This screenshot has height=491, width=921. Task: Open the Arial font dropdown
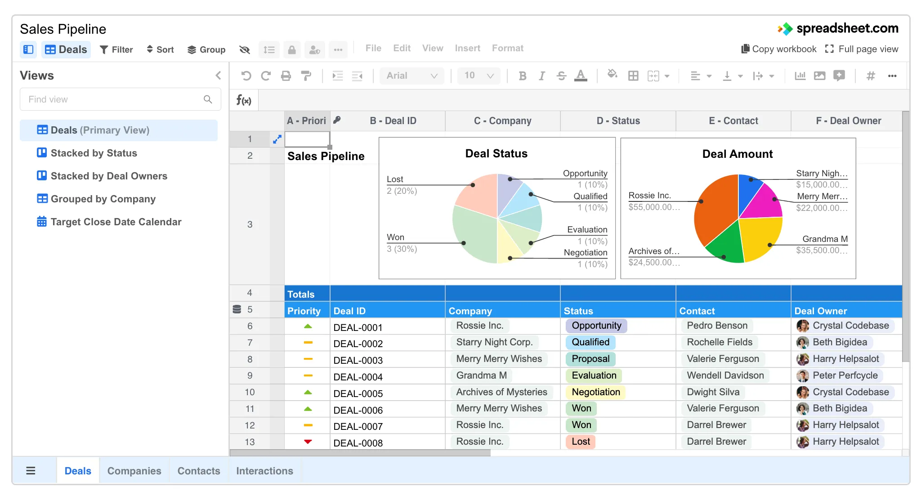(411, 76)
